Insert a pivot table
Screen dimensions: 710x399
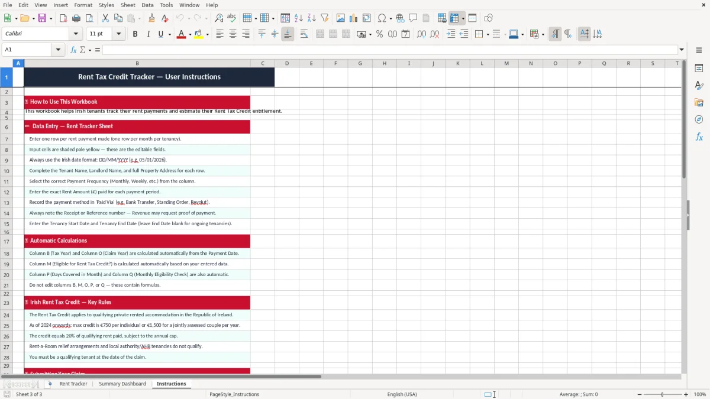(x=367, y=18)
